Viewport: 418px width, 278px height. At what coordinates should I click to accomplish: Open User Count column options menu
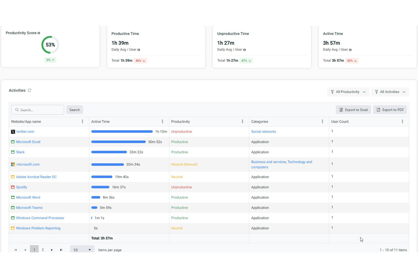coord(402,121)
